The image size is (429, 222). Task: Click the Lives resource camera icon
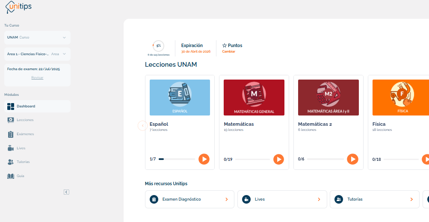coord(246,199)
